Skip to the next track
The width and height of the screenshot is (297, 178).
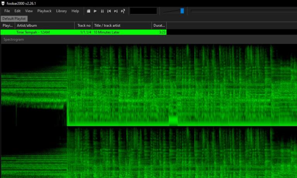(116, 11)
